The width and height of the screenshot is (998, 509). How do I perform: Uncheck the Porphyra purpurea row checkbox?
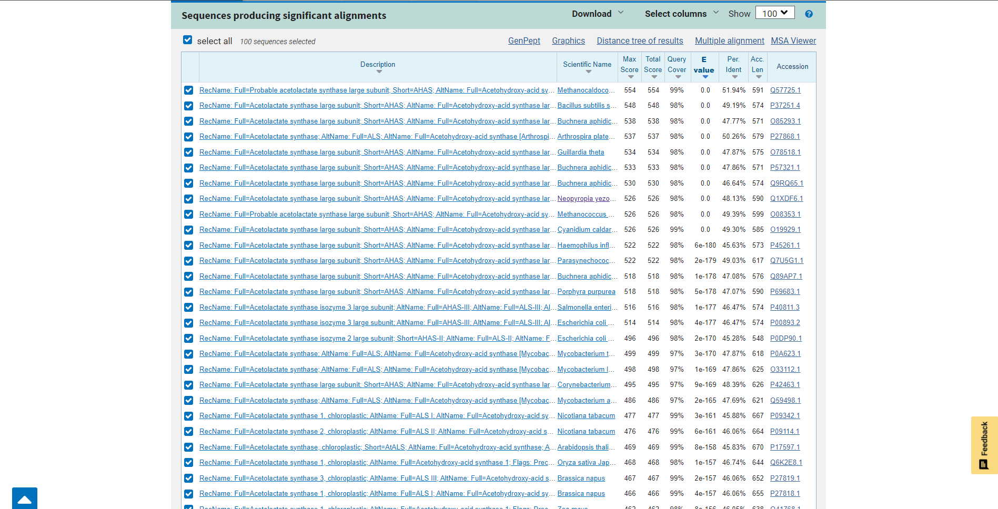189,292
